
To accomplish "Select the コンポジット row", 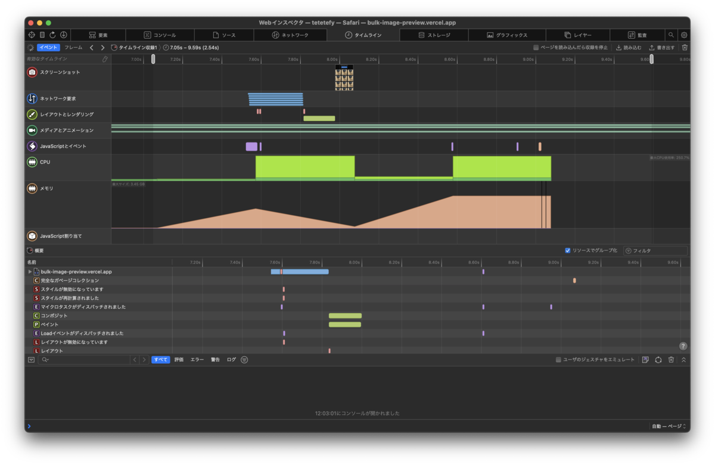I will point(358,315).
